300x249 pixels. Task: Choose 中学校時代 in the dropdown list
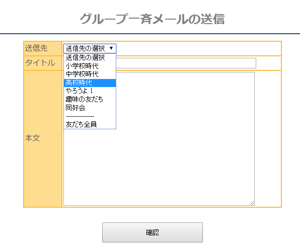click(90, 74)
